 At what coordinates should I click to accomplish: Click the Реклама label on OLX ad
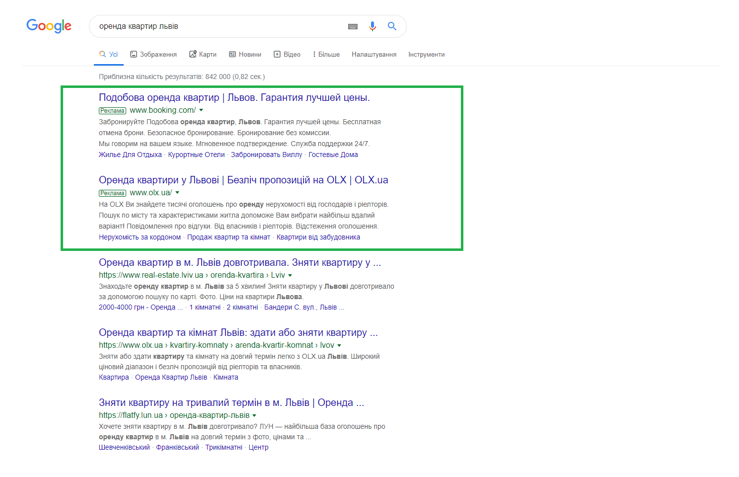[x=112, y=193]
